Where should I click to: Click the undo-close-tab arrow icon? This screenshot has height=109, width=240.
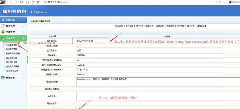[x=33, y=2]
